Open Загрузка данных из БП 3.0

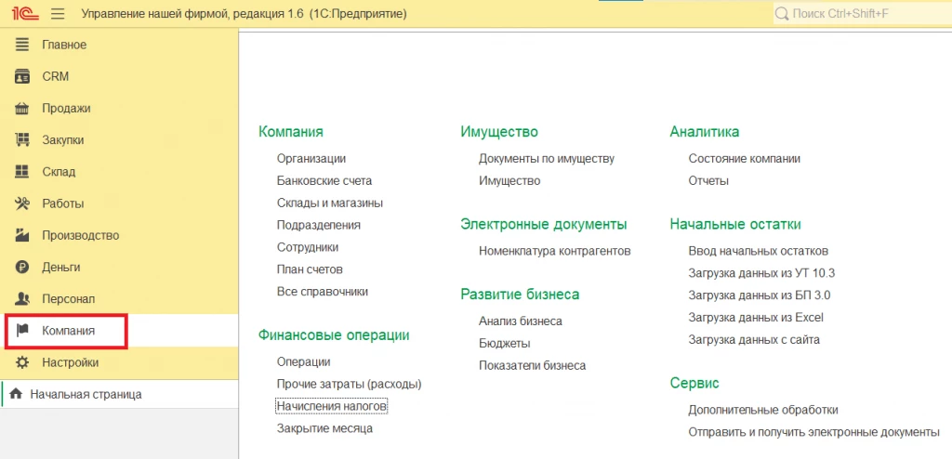[760, 295]
